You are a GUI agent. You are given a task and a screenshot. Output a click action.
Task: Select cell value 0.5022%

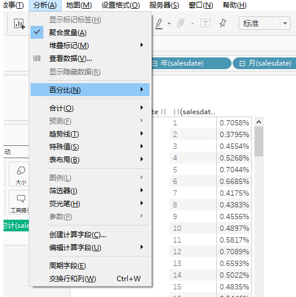(x=234, y=275)
